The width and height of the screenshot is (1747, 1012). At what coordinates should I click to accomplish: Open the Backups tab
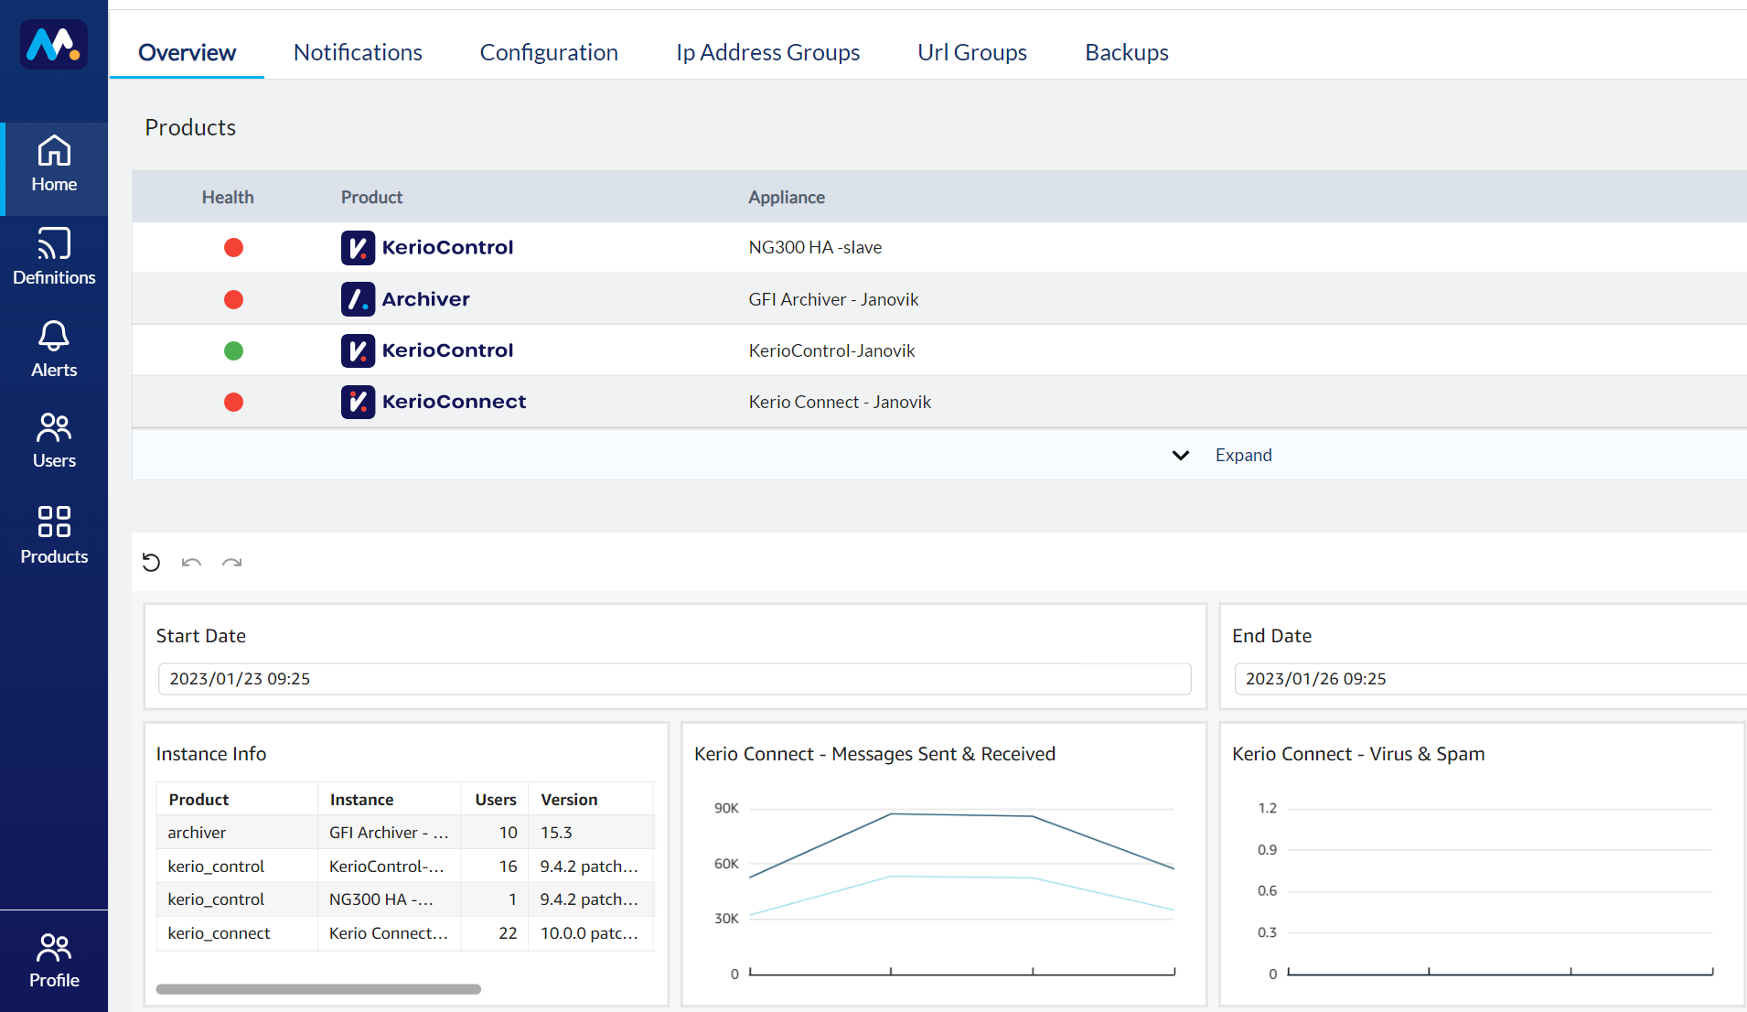pyautogui.click(x=1126, y=52)
